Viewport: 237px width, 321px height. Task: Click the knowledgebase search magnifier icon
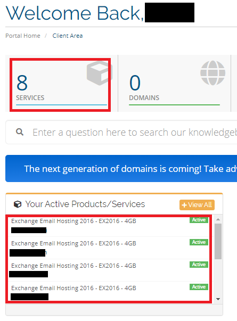(20, 132)
